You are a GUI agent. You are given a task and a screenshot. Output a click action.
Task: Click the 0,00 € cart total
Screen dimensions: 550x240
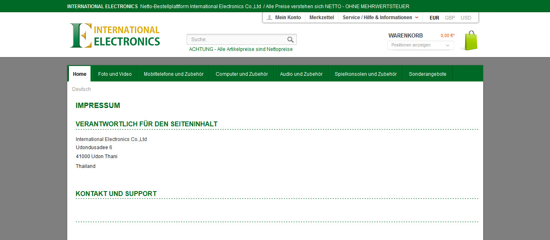[x=447, y=35]
